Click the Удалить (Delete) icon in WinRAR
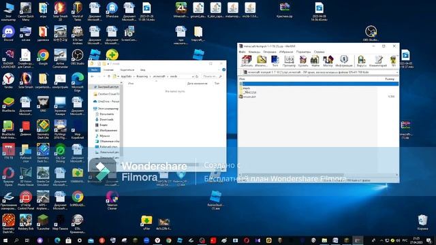436x245 pixels. 302,61
